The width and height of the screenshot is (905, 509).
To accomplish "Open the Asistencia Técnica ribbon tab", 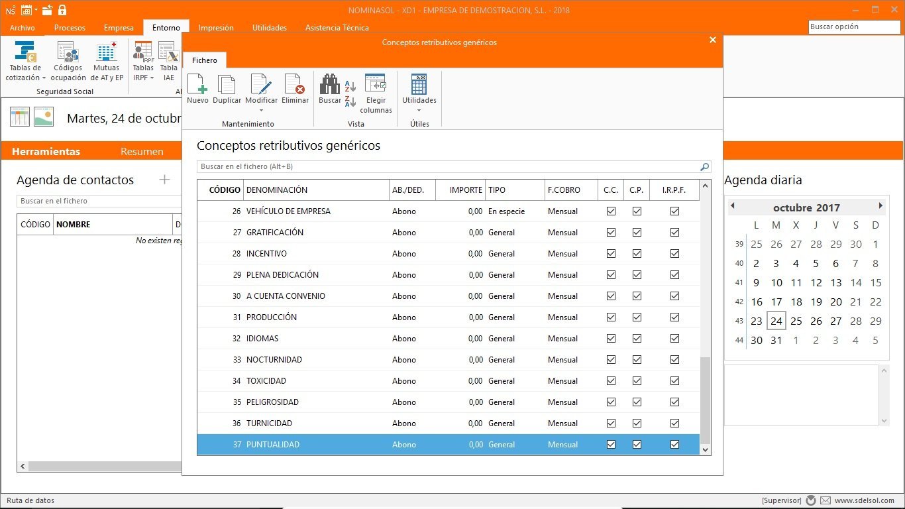I will 337,28.
